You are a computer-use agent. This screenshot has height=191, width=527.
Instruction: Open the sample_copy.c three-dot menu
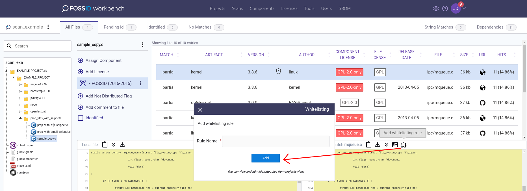(x=143, y=45)
